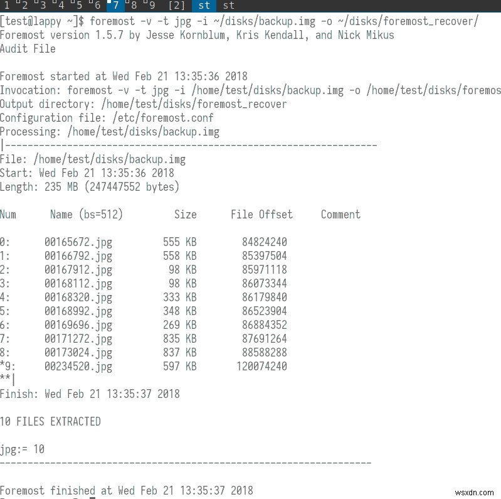Viewport: 501px width, 499px height.
Task: Switch to workspace 6 tag
Action: 97,5
